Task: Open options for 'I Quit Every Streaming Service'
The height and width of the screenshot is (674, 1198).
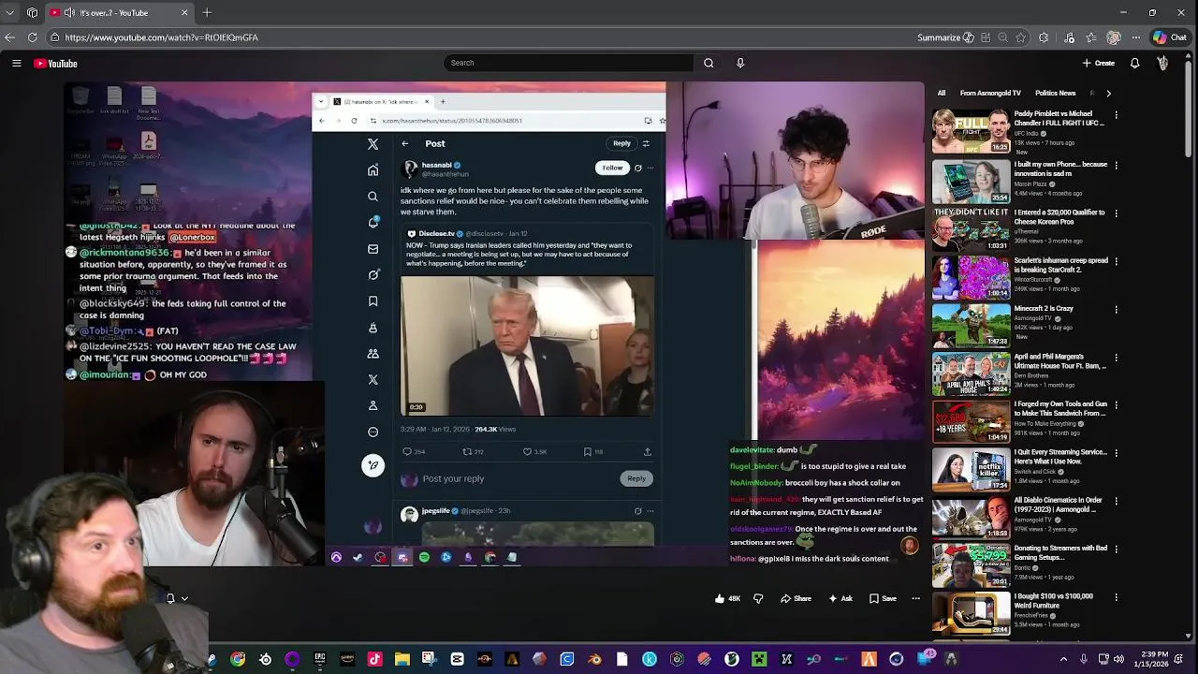Action: click(1117, 453)
